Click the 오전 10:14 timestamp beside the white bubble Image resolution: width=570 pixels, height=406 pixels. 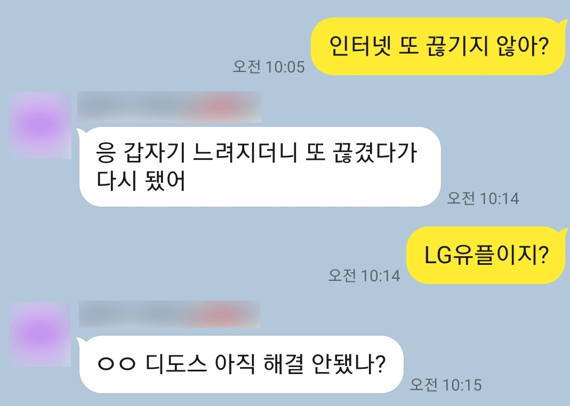pyautogui.click(x=483, y=198)
